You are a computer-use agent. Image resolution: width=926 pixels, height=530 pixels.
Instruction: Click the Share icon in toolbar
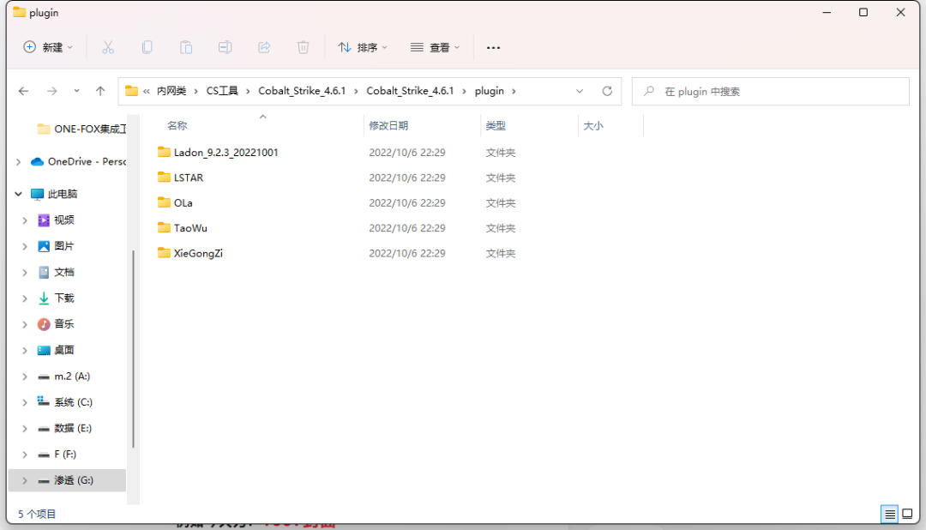tap(264, 47)
